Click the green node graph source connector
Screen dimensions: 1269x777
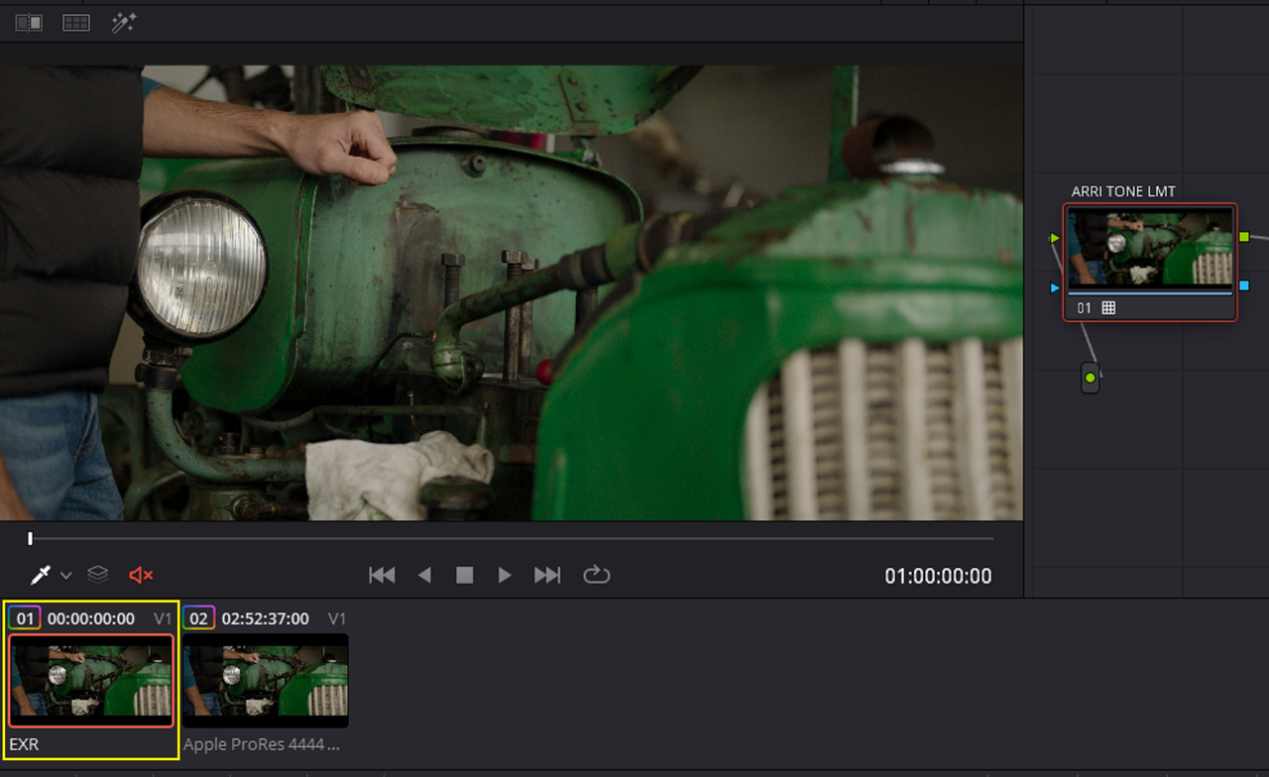[x=1091, y=378]
